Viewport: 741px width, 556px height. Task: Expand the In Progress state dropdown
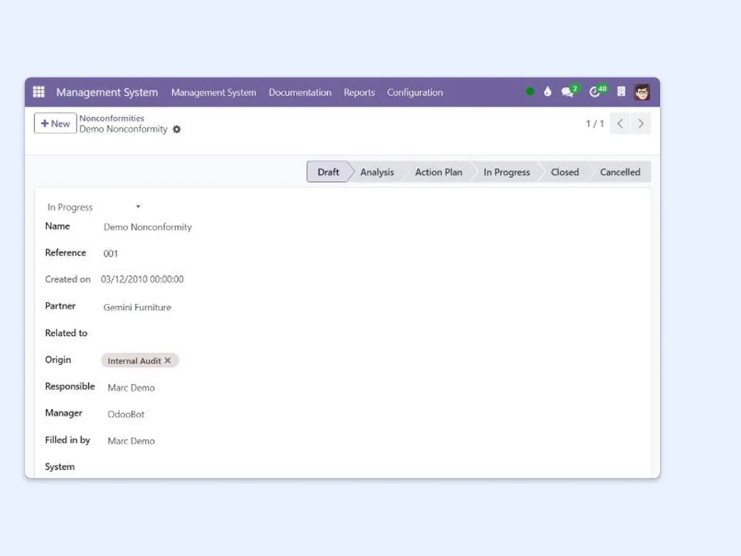click(x=137, y=207)
